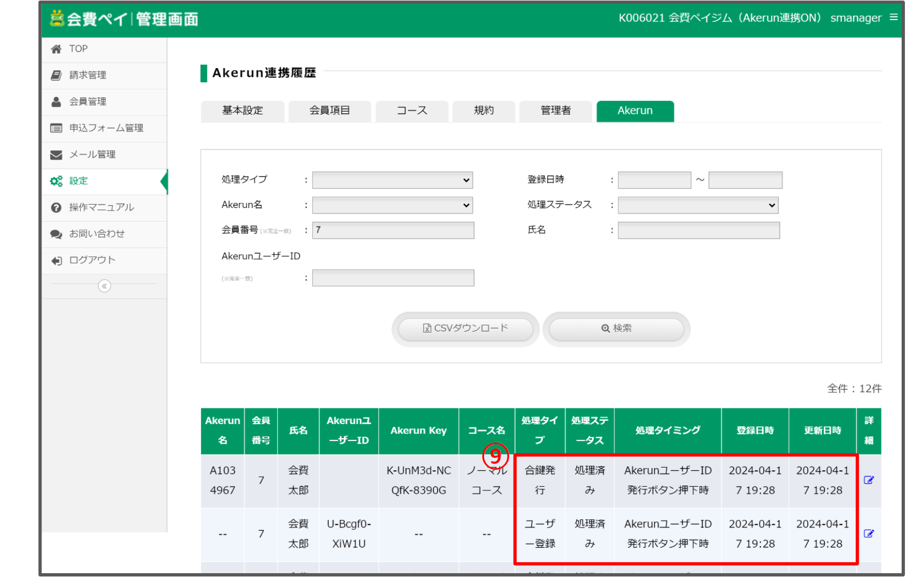Open 請求管理 from the sidebar
This screenshot has height=577, width=906.
[87, 75]
